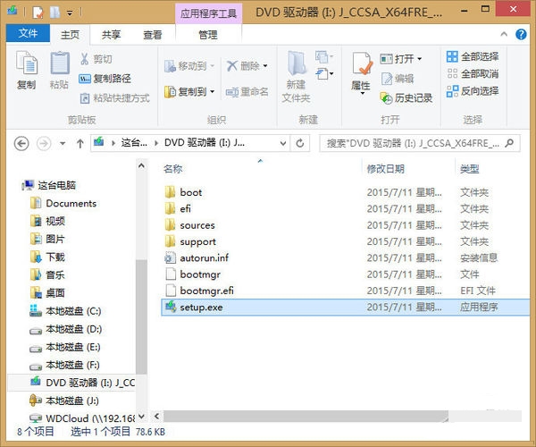This screenshot has width=536, height=447.
Task: Switch to the Home (主页) tab
Action: (x=70, y=35)
